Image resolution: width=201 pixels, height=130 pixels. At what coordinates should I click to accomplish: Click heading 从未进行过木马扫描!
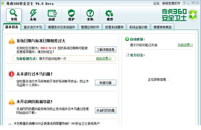[34, 74]
